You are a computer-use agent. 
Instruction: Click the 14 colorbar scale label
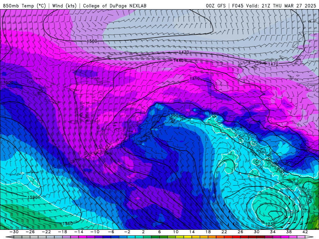(192, 232)
